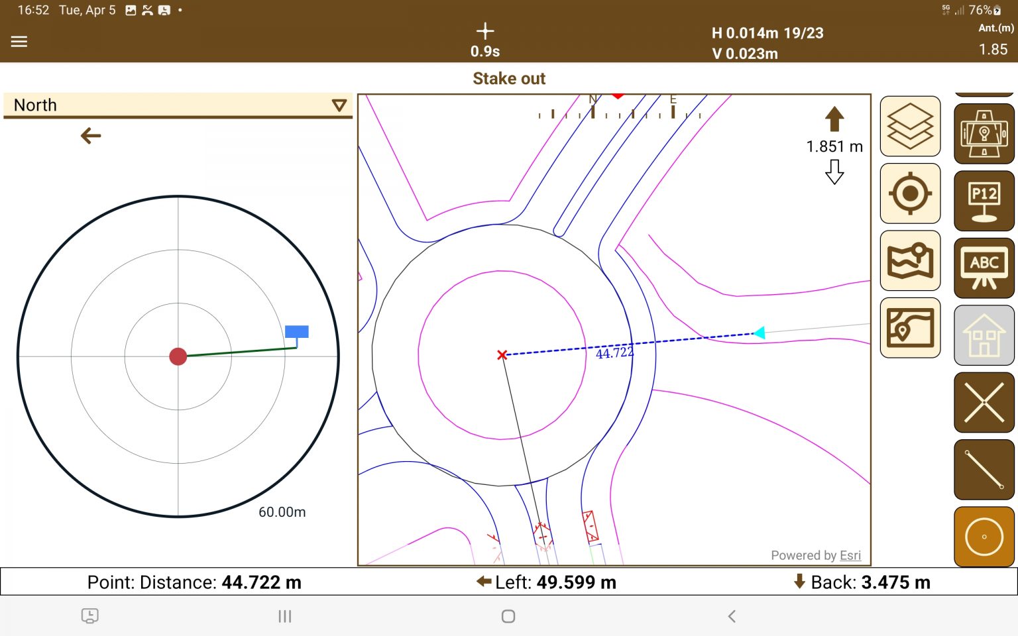Viewport: 1018px width, 636px height.
Task: Tap the P12 point signpost icon
Action: [x=984, y=201]
